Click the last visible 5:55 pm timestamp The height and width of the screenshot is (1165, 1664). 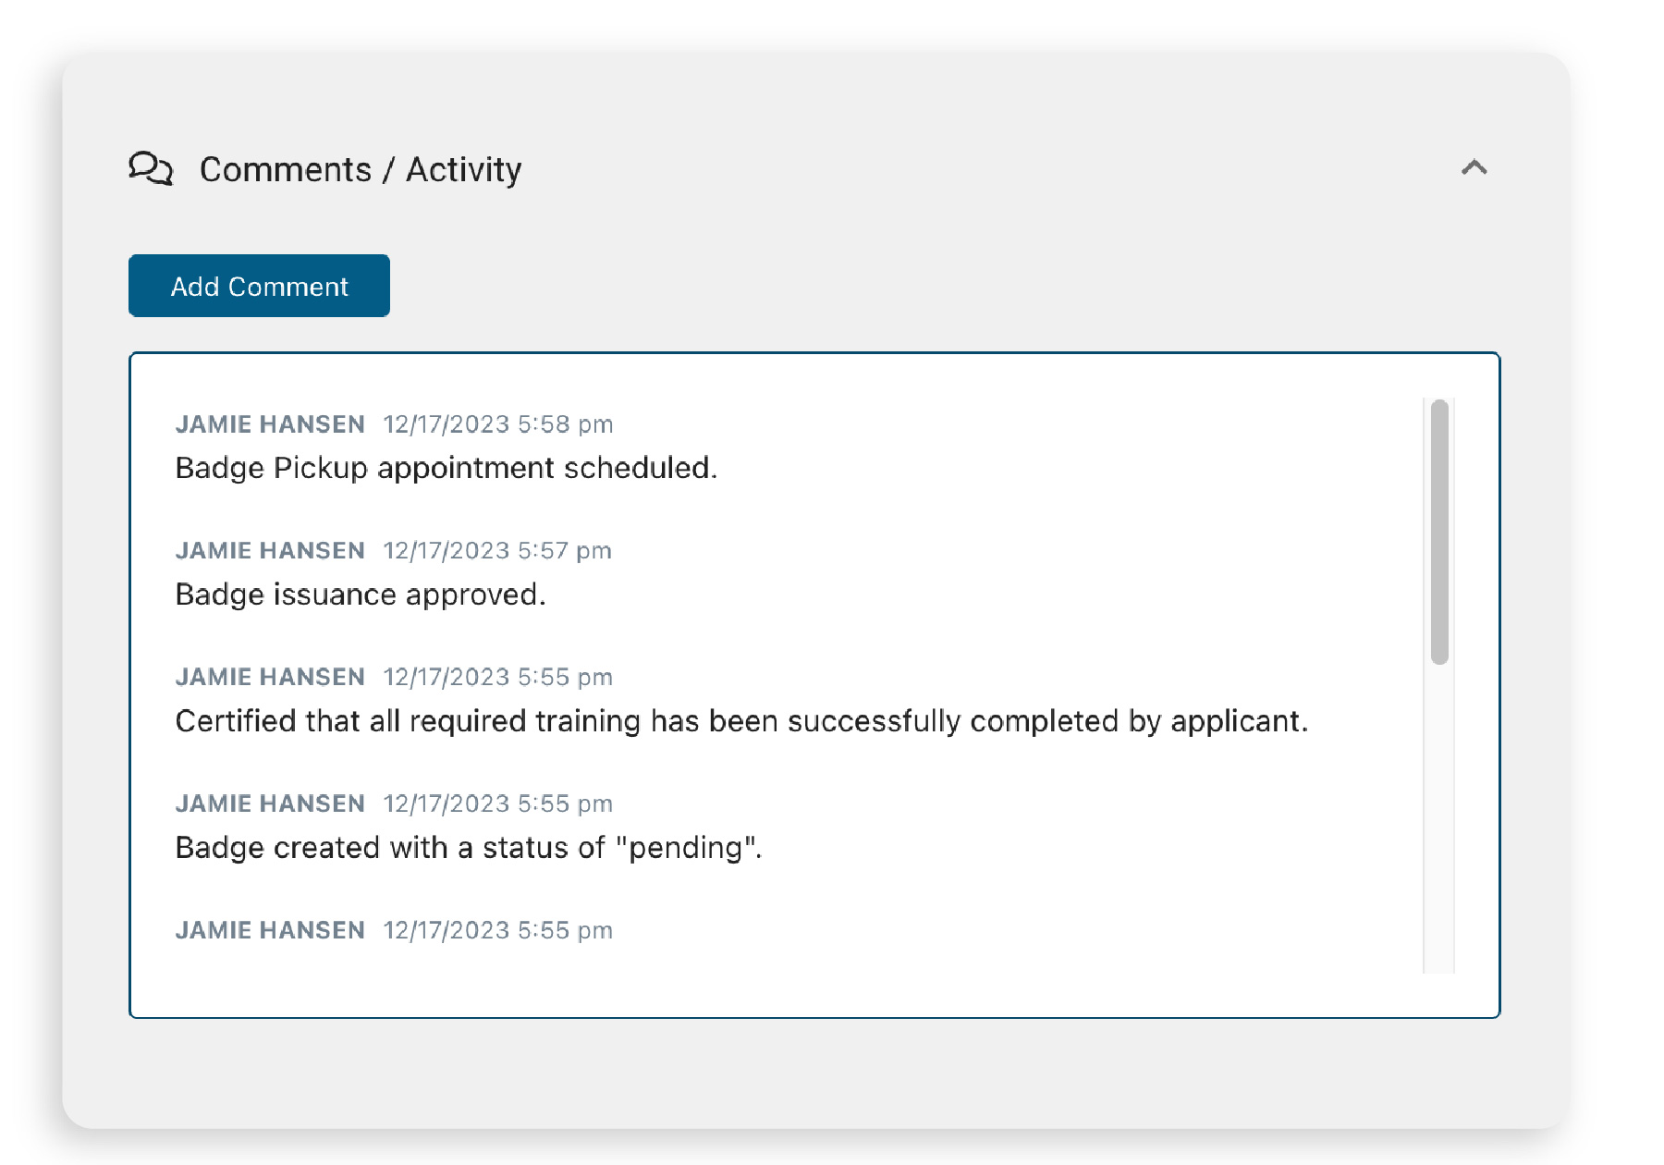tap(498, 931)
